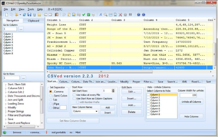Click the plain green checkmark toolbar icon
The height and width of the screenshot is (137, 218).
[x=84, y=15]
